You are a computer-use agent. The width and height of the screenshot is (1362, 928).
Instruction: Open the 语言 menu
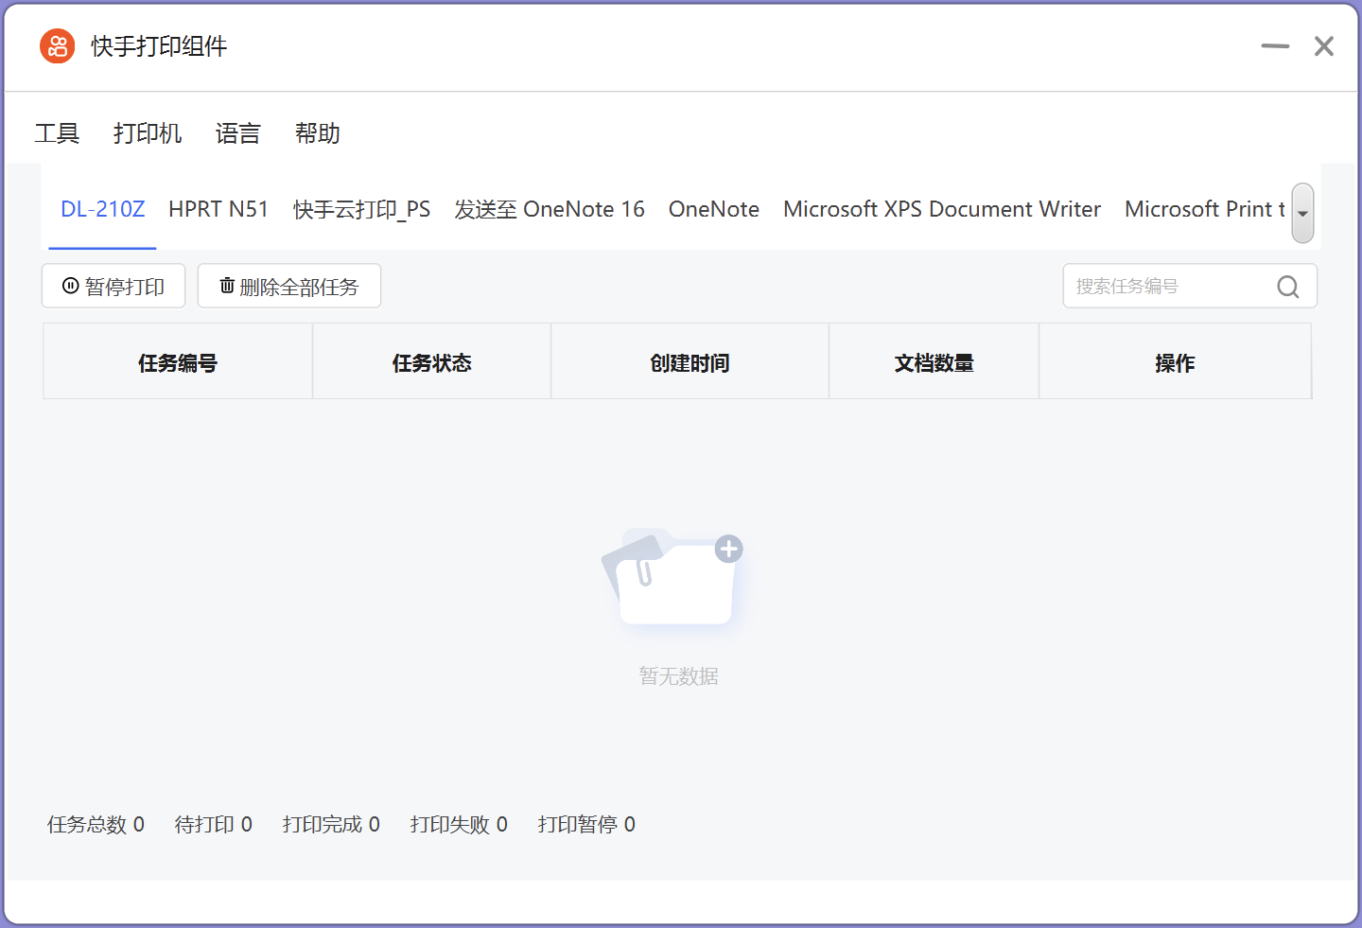[x=237, y=133]
